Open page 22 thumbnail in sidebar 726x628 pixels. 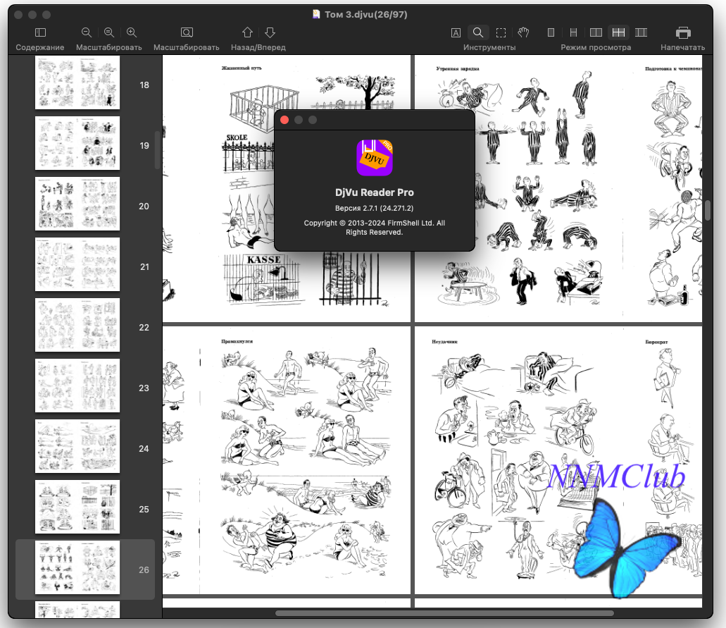77,325
